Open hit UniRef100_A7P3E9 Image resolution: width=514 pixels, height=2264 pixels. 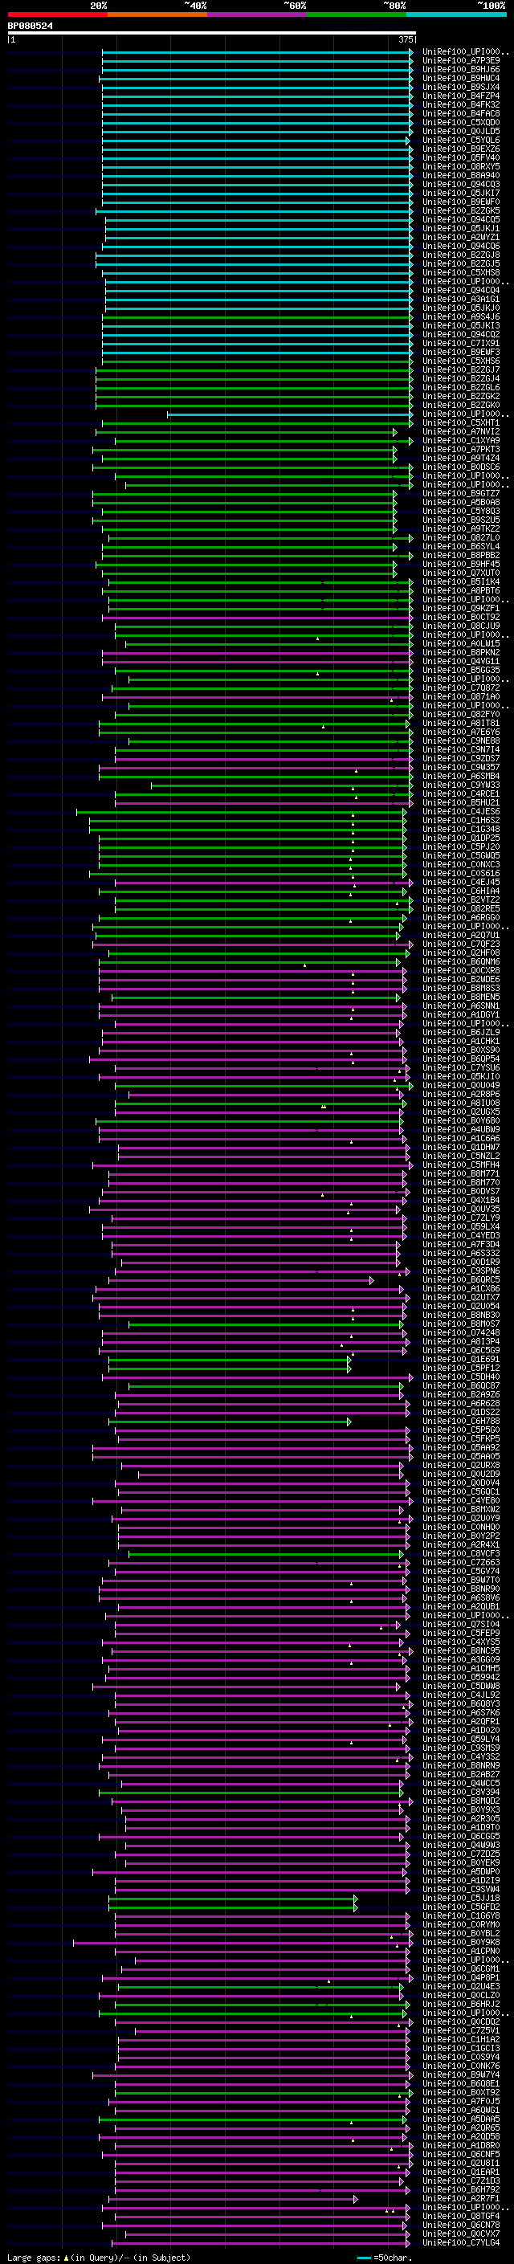tap(461, 61)
